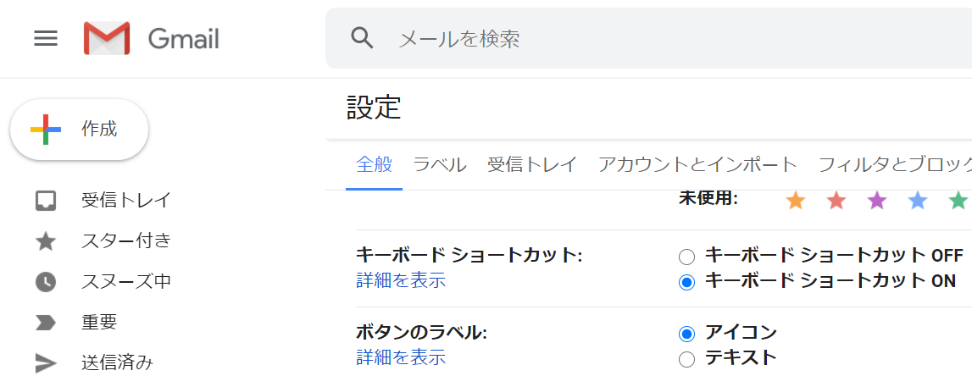
Task: Switch to ラベル settings tab
Action: [x=440, y=165]
